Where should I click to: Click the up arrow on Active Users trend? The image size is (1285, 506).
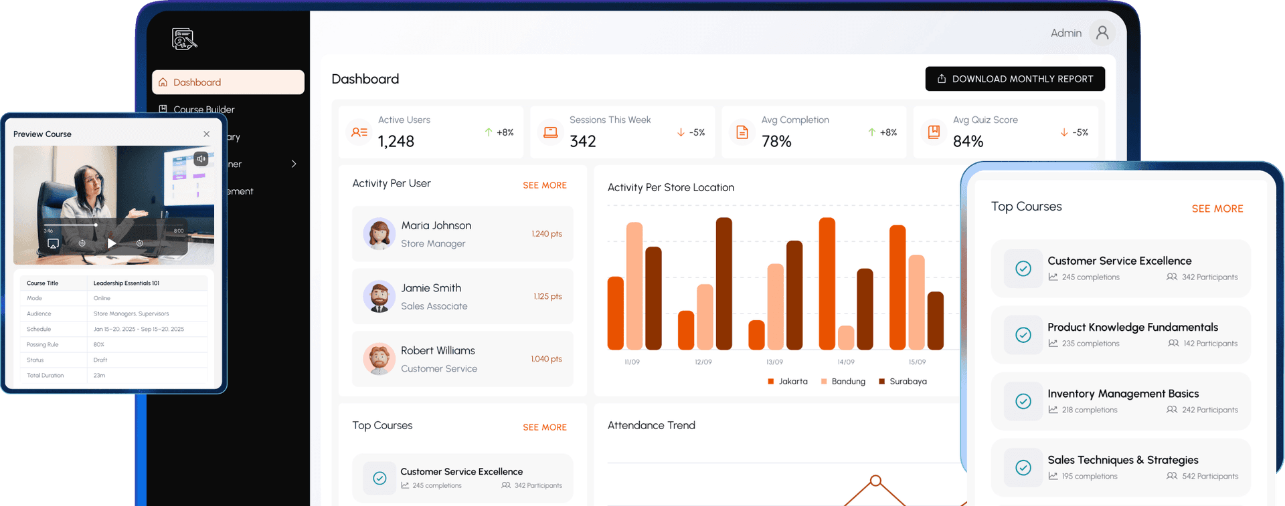[488, 132]
